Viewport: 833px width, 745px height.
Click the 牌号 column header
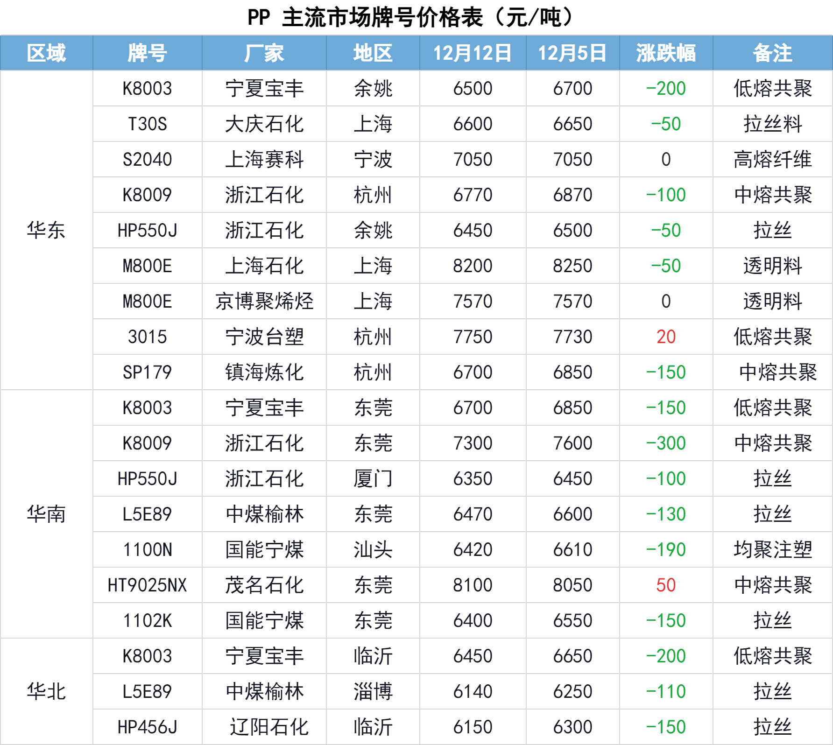coord(147,53)
